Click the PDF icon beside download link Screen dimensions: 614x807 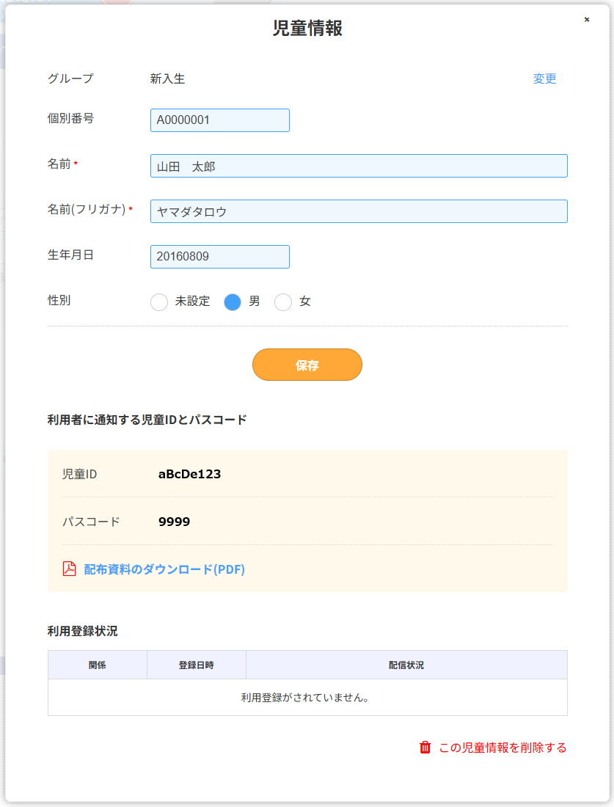pos(69,569)
